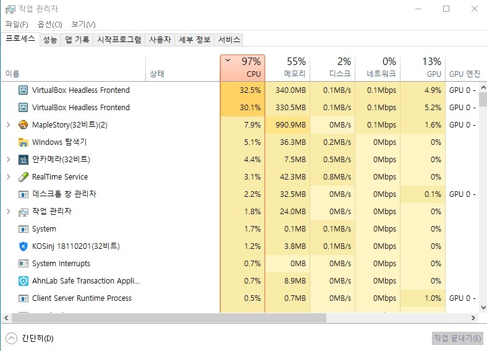Click the sort arrow on CPU column
This screenshot has height=351, width=487.
(x=227, y=60)
